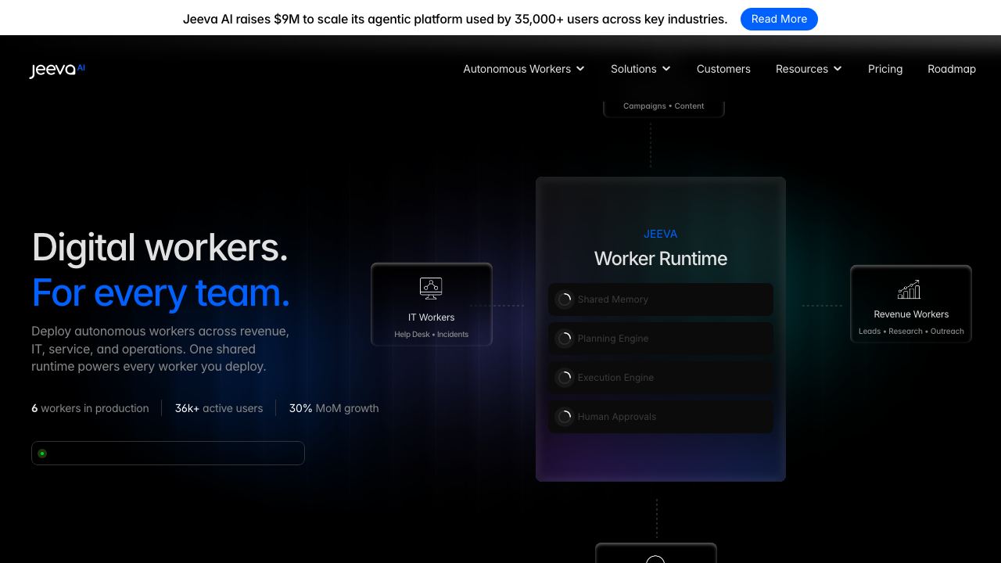Click the "IT Workers" card title
Screen dimensions: 1001x563
point(432,317)
